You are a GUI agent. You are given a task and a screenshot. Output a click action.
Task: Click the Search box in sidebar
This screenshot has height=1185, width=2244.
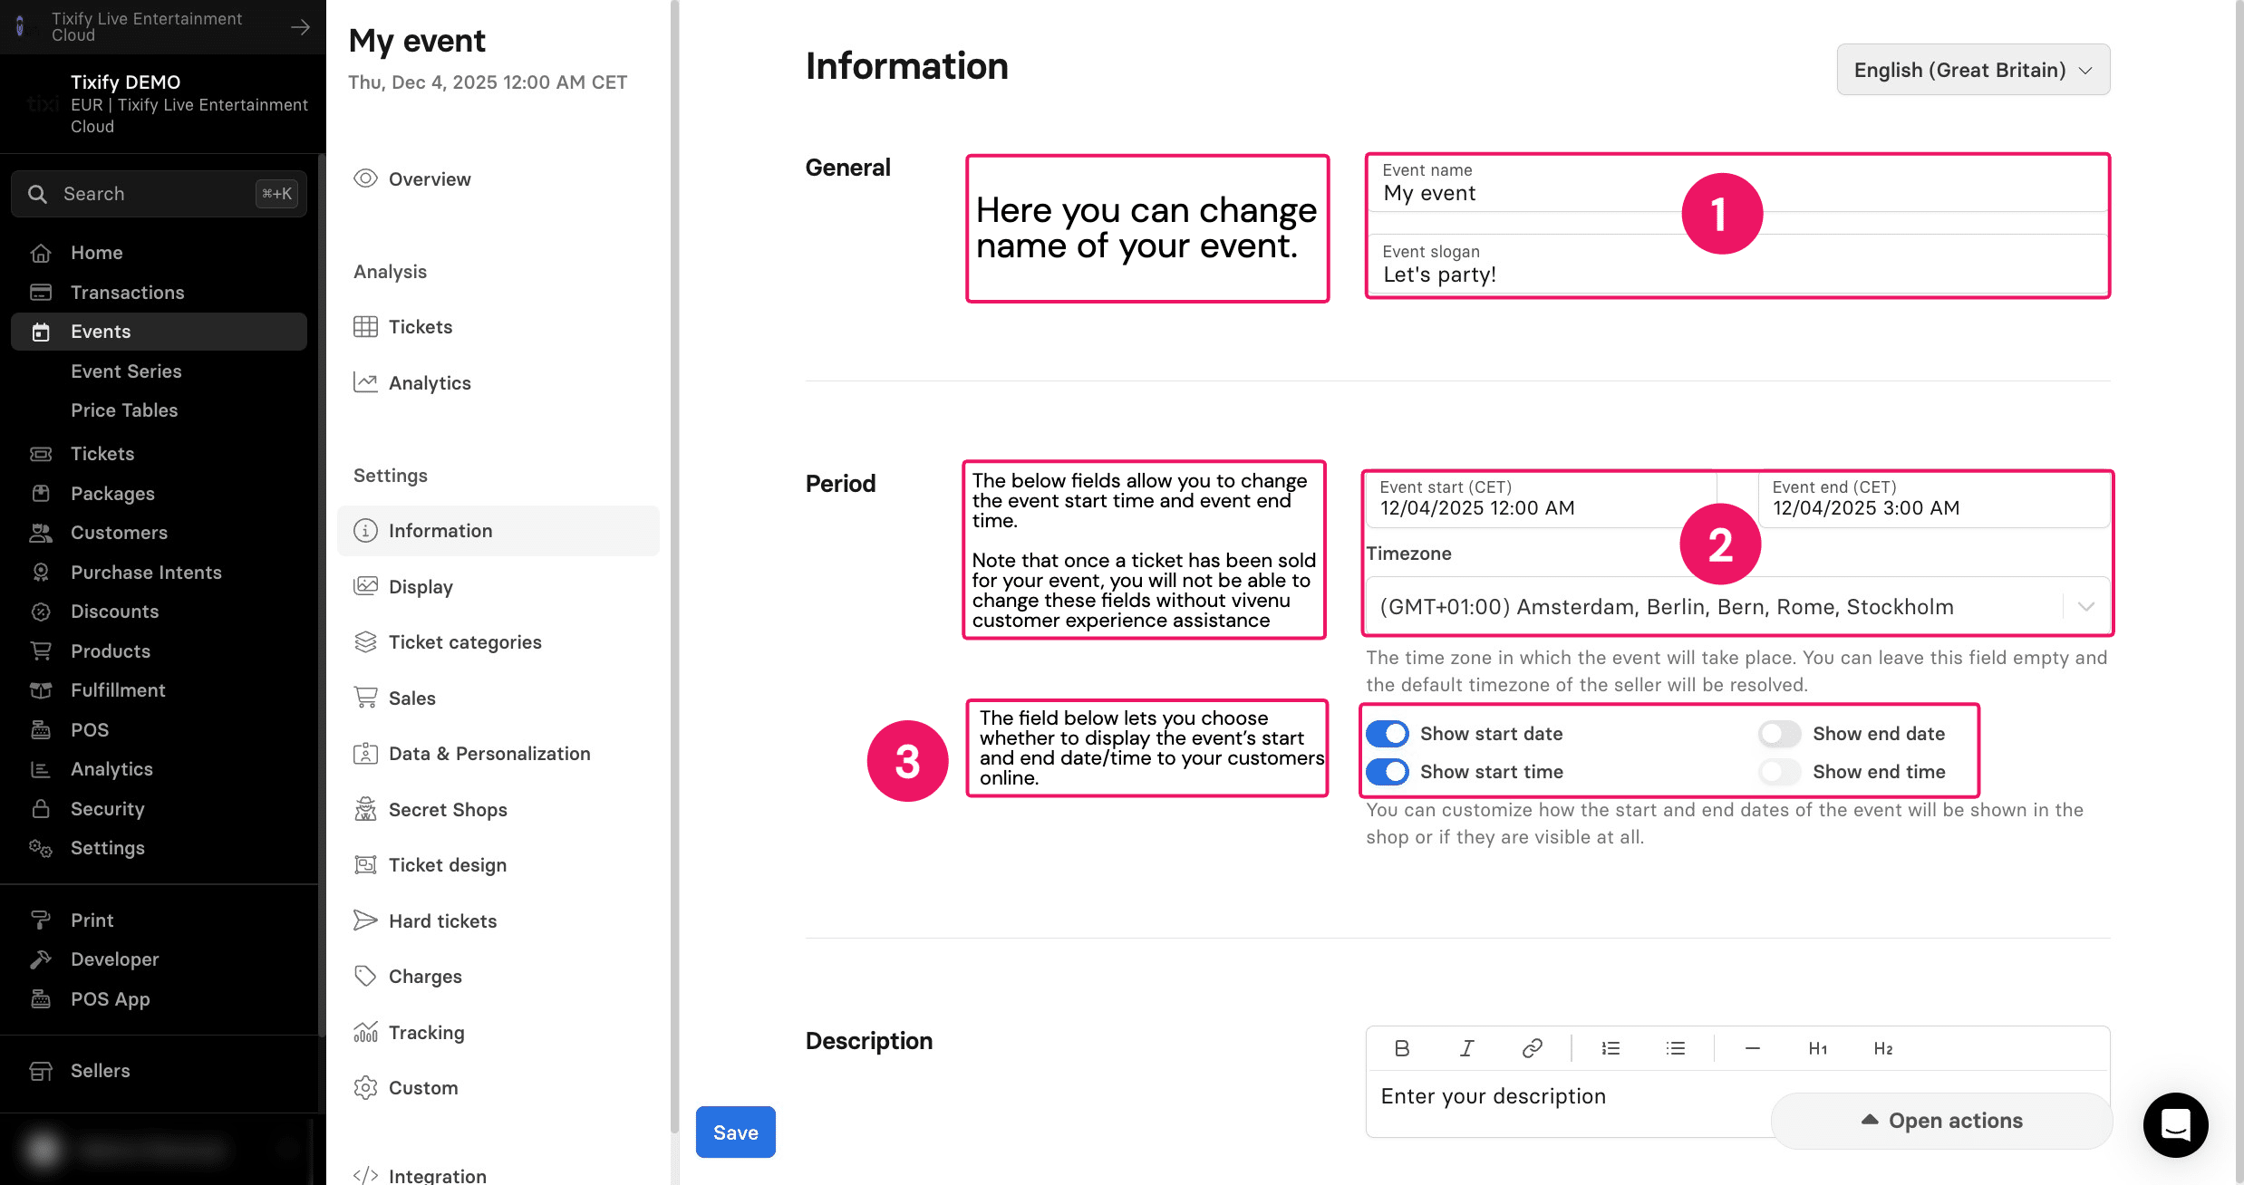(159, 194)
